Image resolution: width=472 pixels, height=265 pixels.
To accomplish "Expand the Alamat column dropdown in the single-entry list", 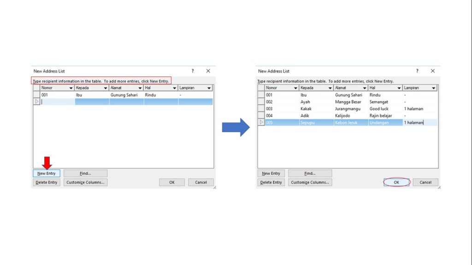I will pyautogui.click(x=140, y=88).
